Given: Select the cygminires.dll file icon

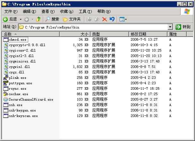Looking at the screenshot, I should [6, 62].
